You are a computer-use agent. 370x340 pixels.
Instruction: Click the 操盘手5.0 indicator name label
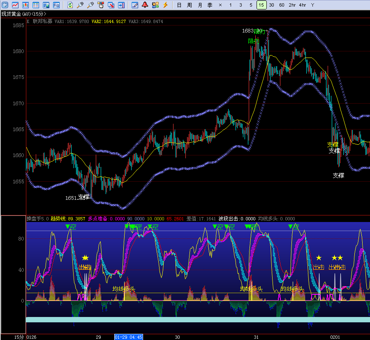click(37, 219)
